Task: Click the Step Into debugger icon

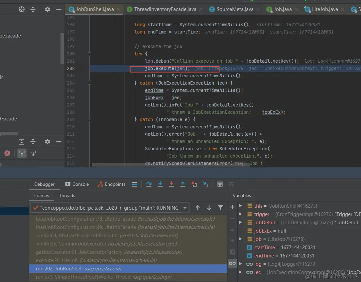Action: point(160,184)
